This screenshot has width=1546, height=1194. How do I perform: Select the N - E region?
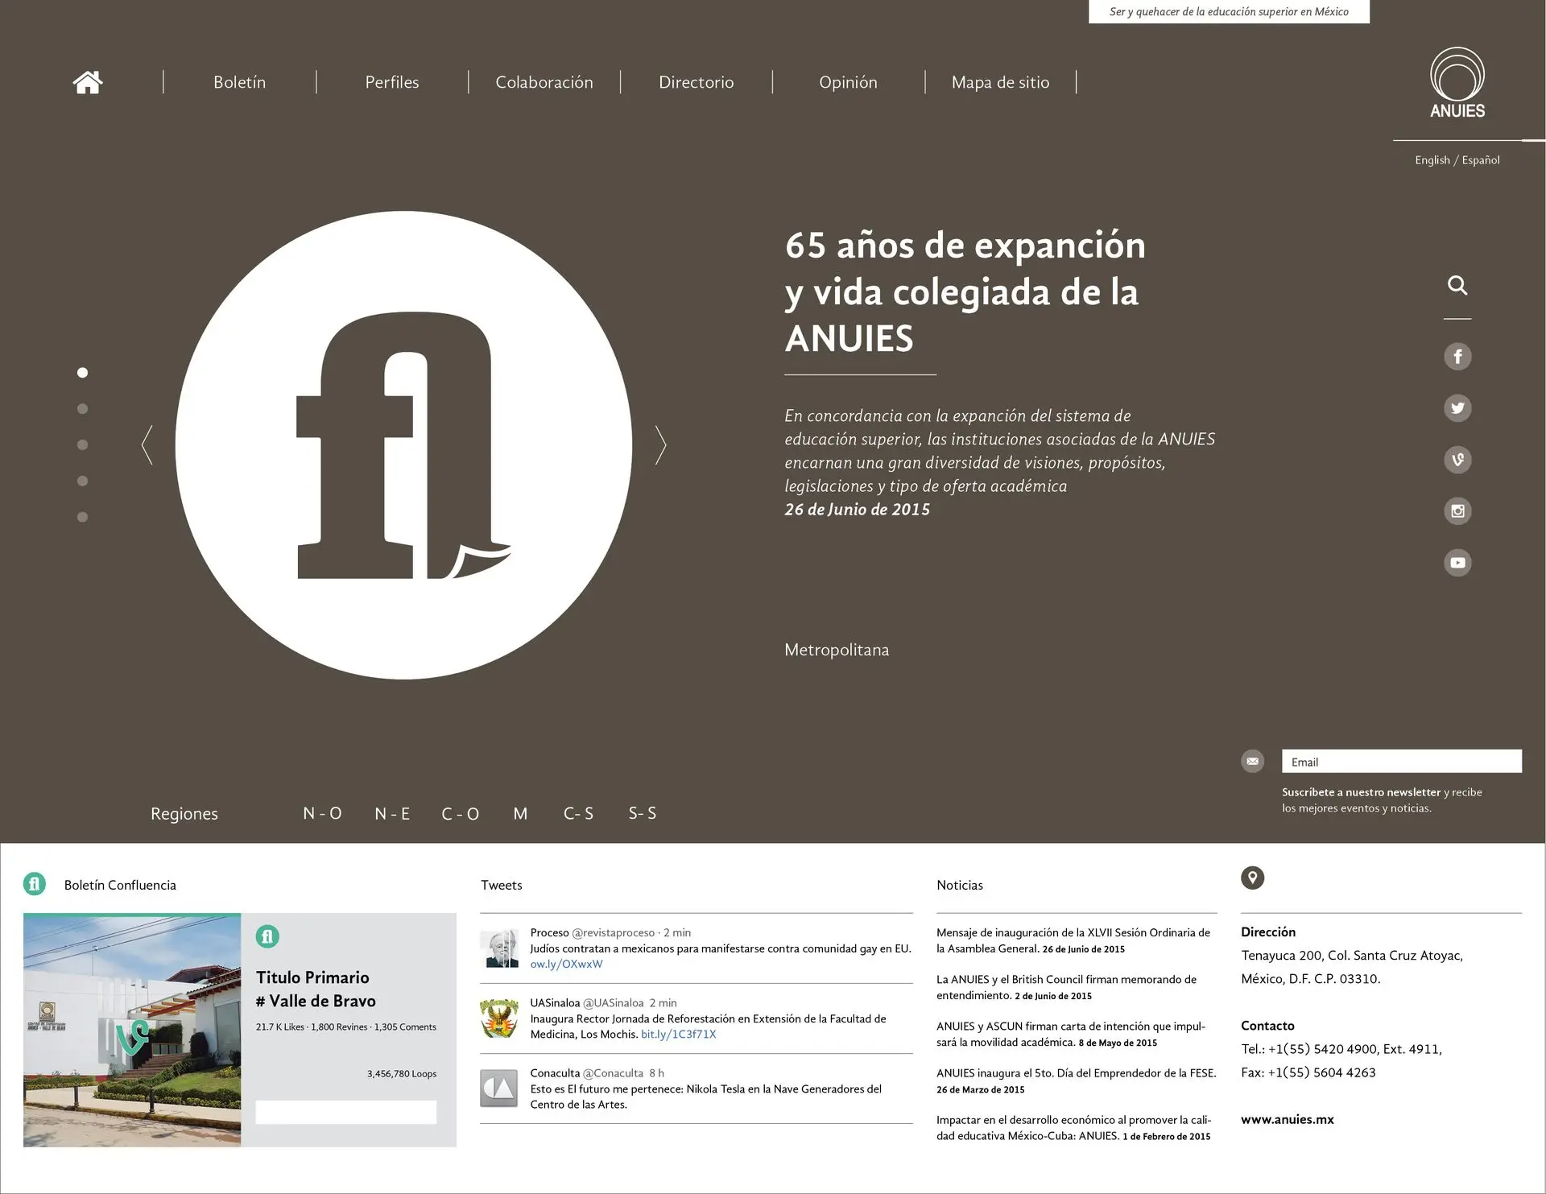point(392,813)
